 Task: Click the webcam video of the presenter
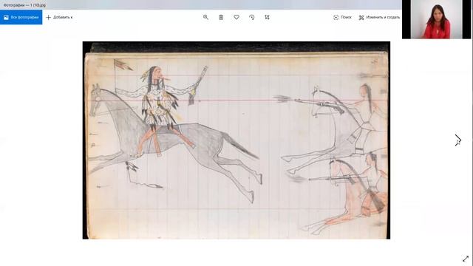(x=437, y=19)
